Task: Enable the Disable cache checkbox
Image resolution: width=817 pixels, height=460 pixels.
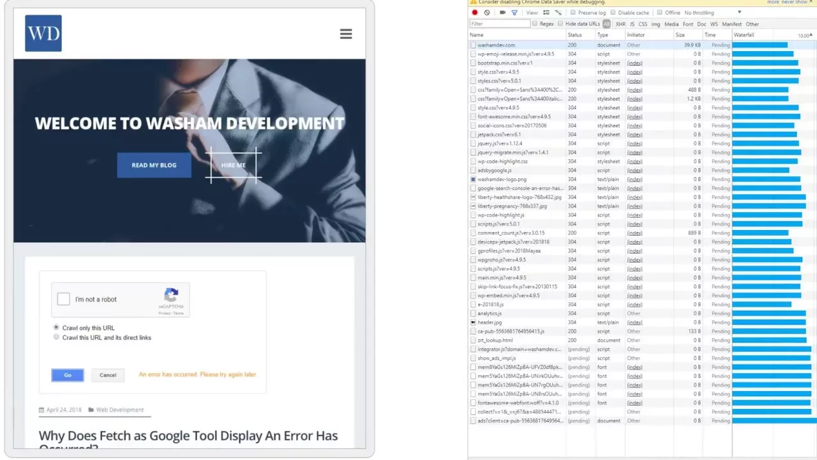Action: 613,13
